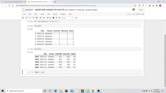166x93 pixels.
Task: Click the 50651 row index
Action: (37, 67)
